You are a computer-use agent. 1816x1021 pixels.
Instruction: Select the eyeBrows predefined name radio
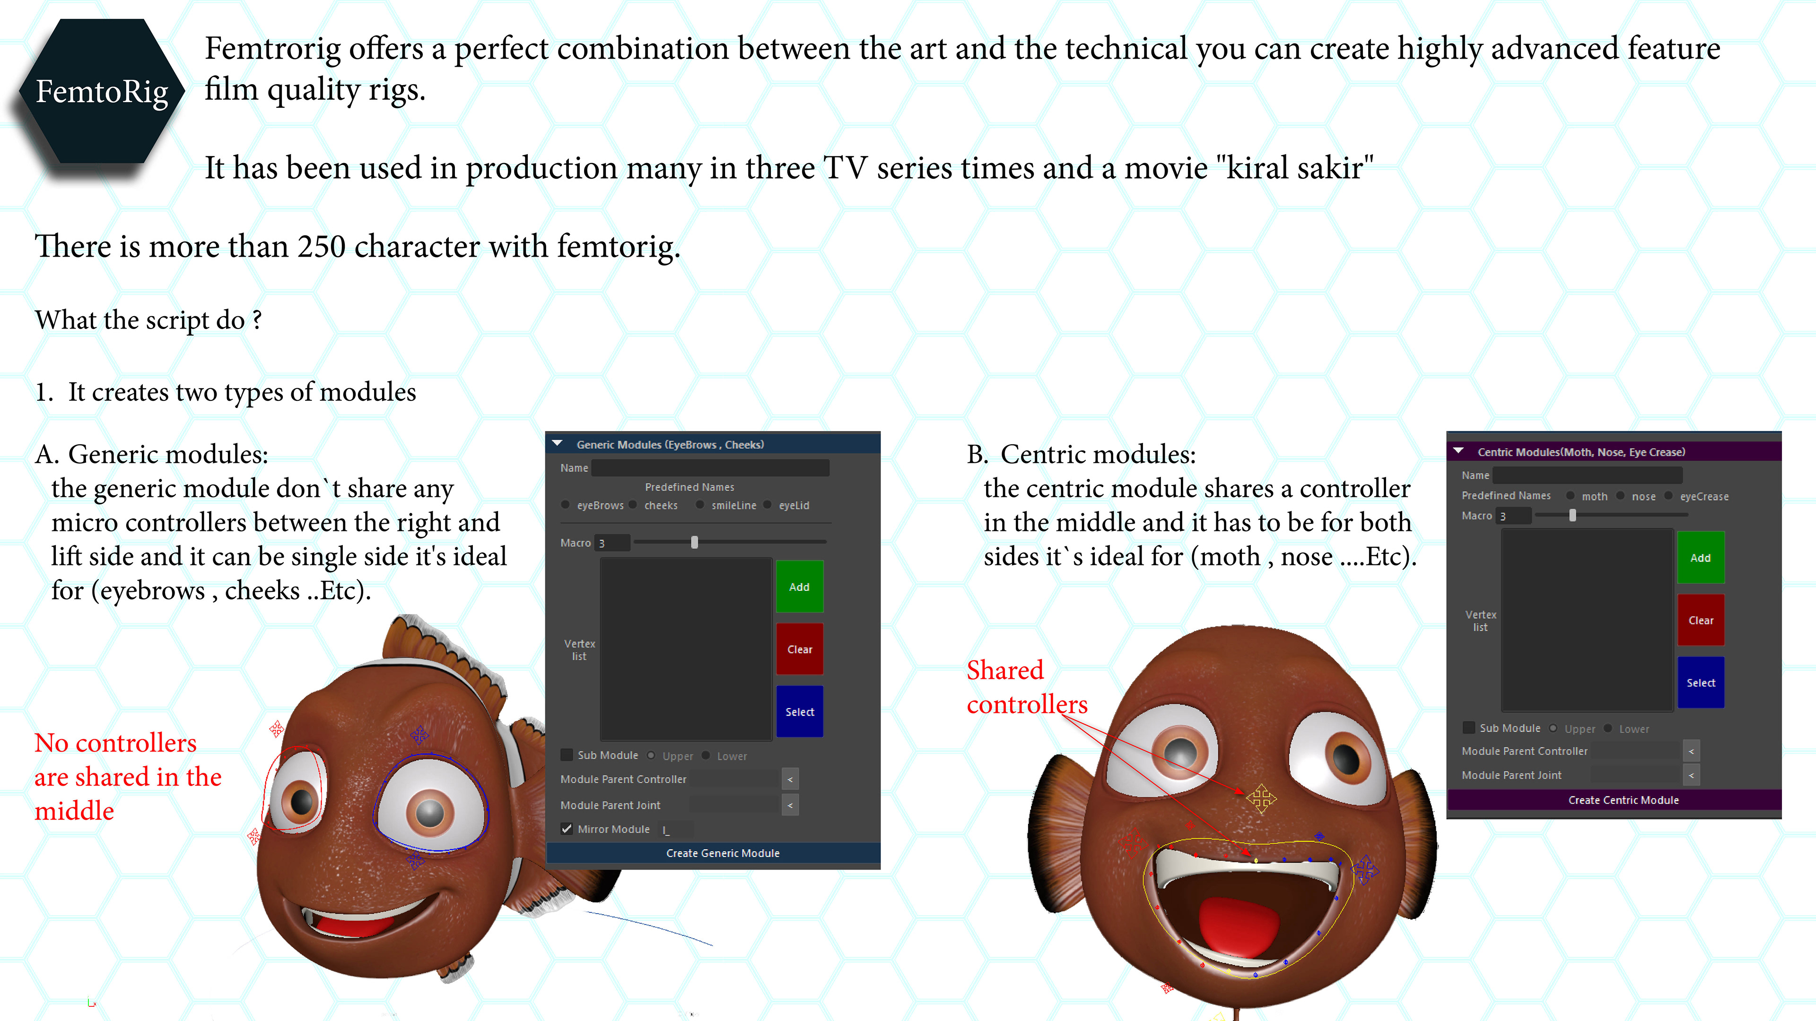[566, 504]
